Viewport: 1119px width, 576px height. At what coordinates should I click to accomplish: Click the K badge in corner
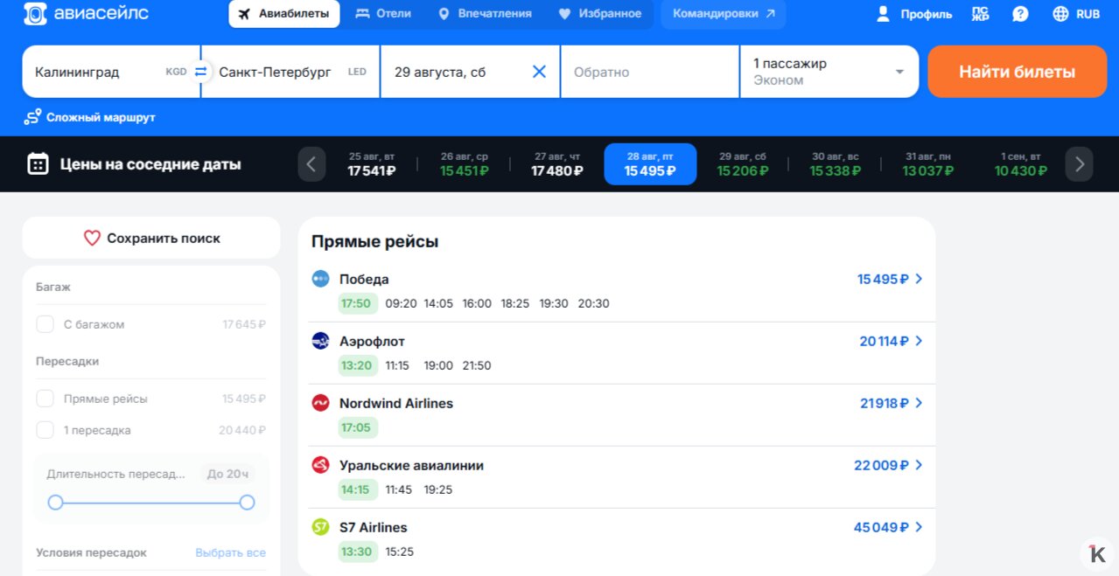tap(1096, 553)
